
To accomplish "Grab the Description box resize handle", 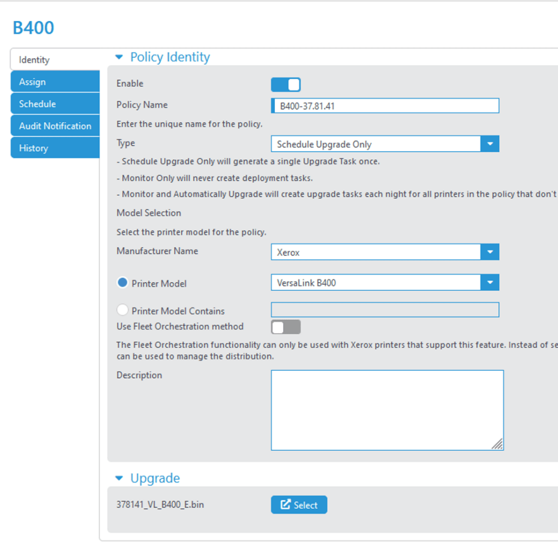I will pos(497,444).
